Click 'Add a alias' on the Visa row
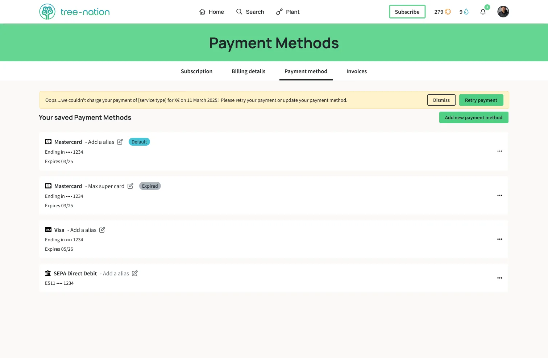The image size is (548, 358). click(83, 230)
